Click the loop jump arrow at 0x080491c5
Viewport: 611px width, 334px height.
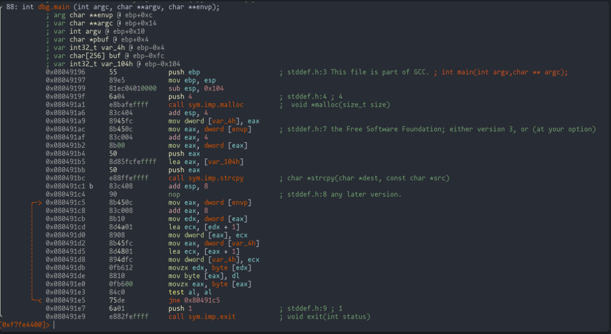click(x=36, y=203)
